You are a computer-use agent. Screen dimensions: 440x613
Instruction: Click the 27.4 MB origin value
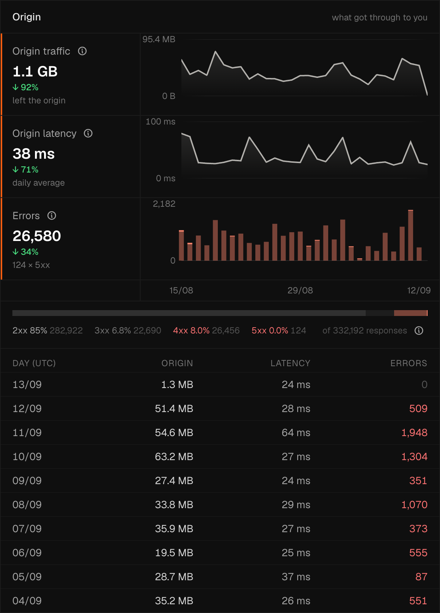click(x=174, y=480)
